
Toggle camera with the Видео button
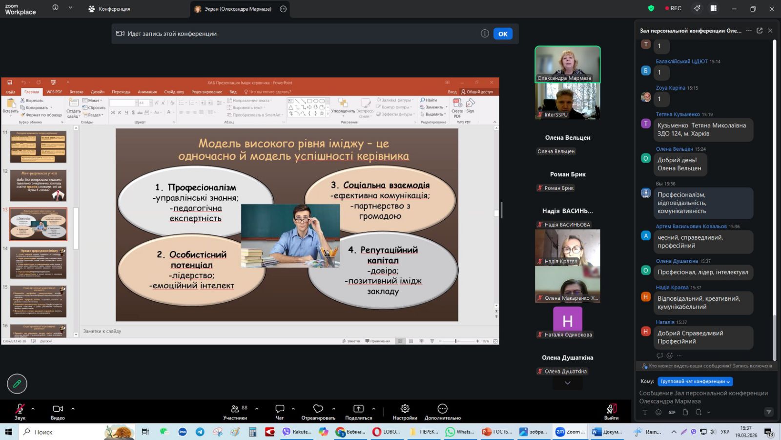click(58, 411)
